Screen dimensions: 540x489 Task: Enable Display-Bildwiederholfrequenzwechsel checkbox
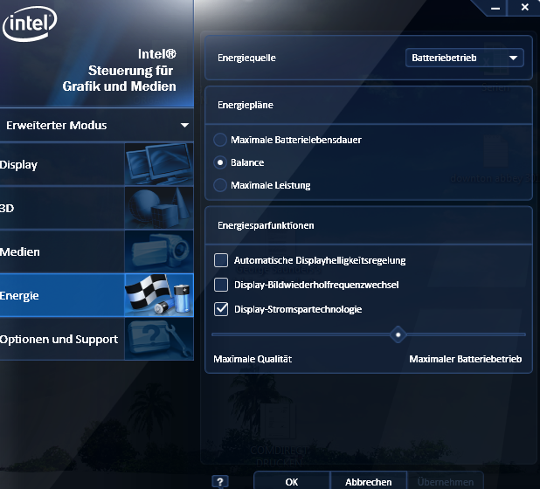point(221,285)
